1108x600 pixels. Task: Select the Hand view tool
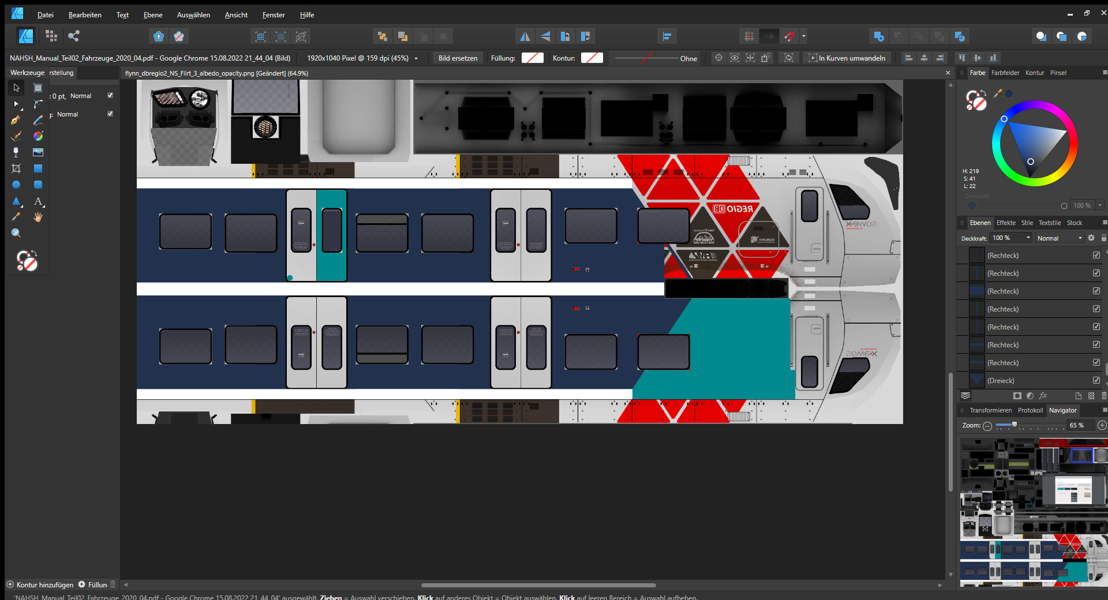[x=38, y=217]
